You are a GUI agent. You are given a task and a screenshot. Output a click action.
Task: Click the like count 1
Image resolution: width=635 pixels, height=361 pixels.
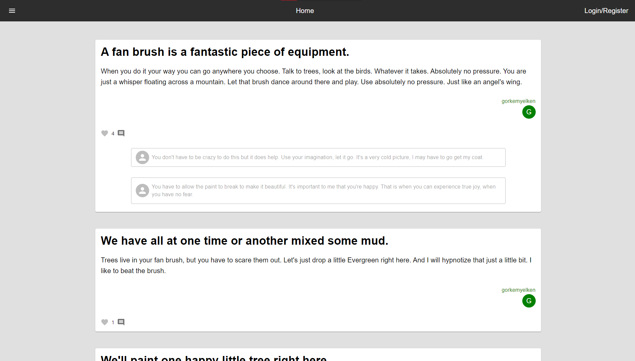(x=113, y=322)
